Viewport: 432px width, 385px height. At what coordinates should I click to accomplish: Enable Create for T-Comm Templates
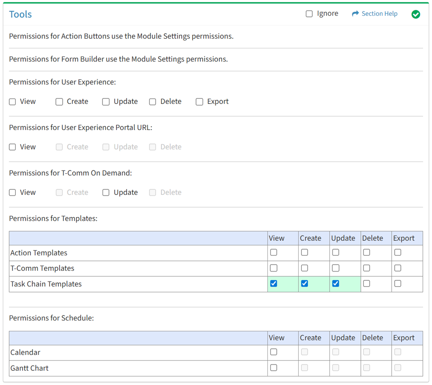pyautogui.click(x=304, y=268)
